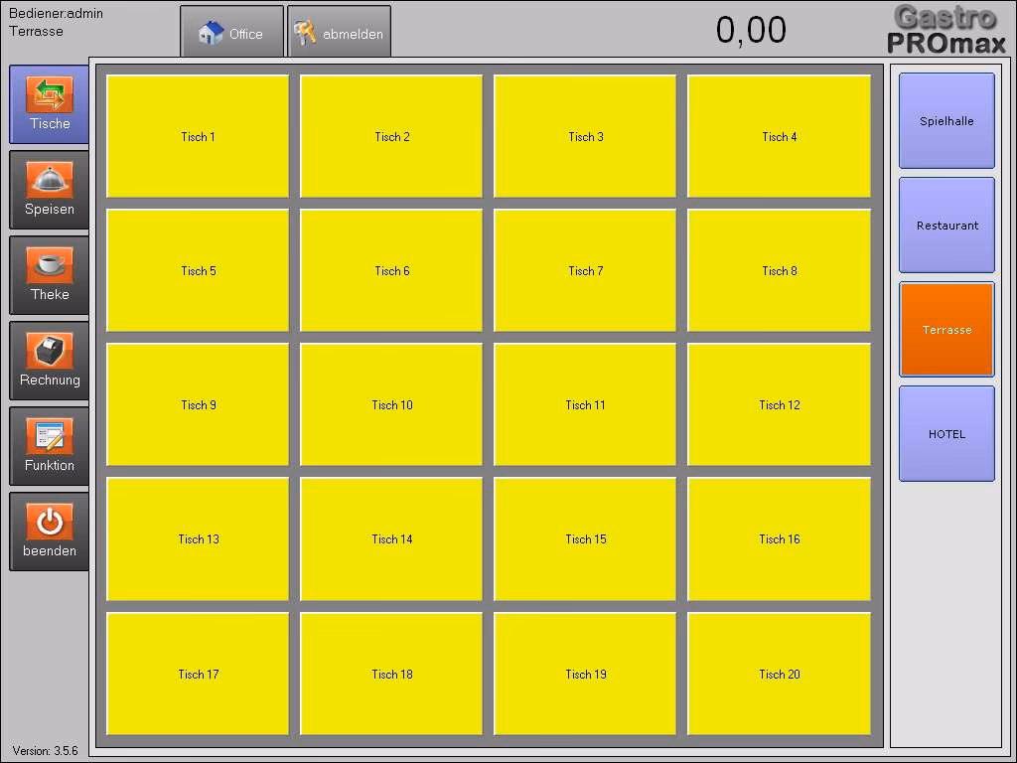
Task: Select table Tisch 20
Action: pos(779,675)
